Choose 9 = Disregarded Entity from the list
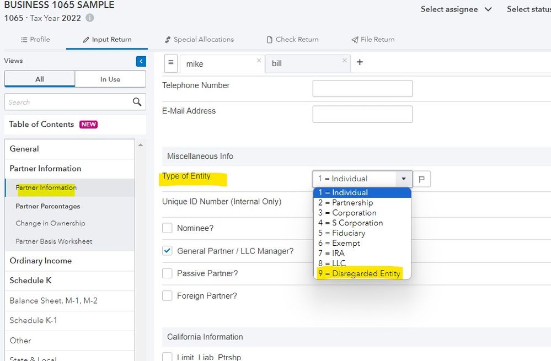The image size is (551, 361). coord(359,273)
